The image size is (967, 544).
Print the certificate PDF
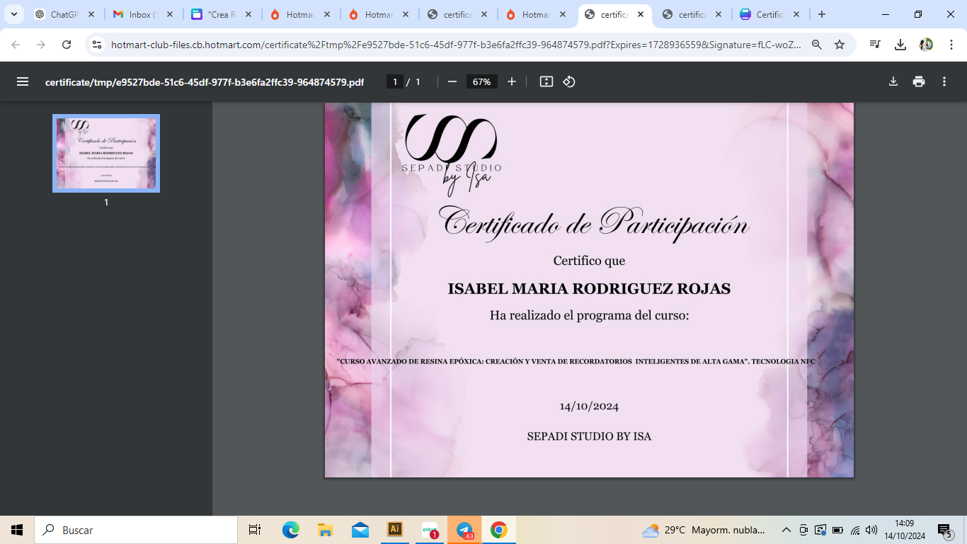(919, 81)
